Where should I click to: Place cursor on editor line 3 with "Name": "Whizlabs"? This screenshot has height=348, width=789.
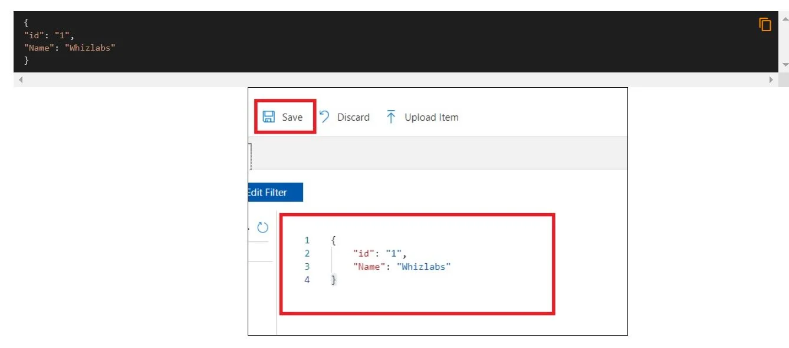click(402, 267)
